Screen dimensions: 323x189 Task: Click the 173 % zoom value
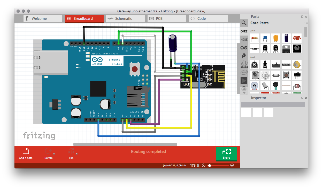195,166
